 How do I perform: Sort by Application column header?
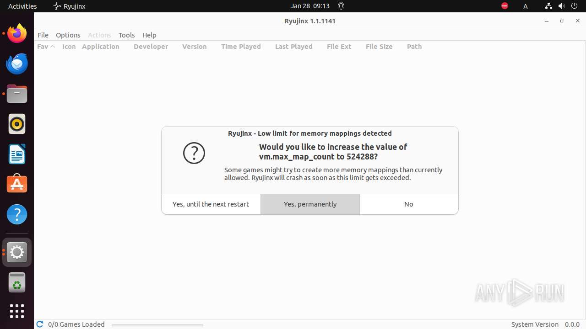[x=101, y=47]
